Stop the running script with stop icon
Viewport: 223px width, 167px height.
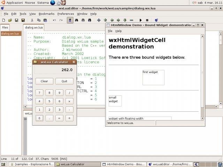147,20
